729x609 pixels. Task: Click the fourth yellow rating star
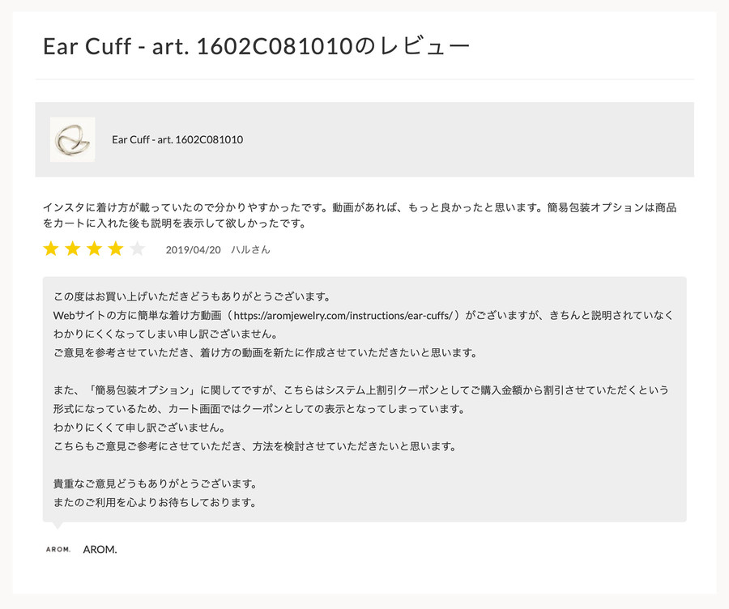click(116, 249)
